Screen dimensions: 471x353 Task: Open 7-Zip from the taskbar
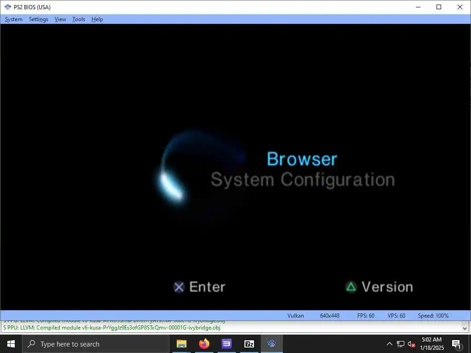[249, 344]
